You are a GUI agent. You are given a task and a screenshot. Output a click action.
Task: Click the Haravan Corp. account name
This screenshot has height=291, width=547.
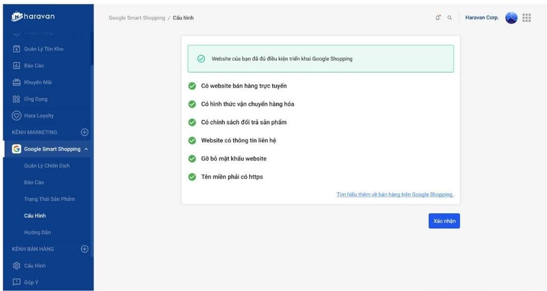tap(482, 18)
